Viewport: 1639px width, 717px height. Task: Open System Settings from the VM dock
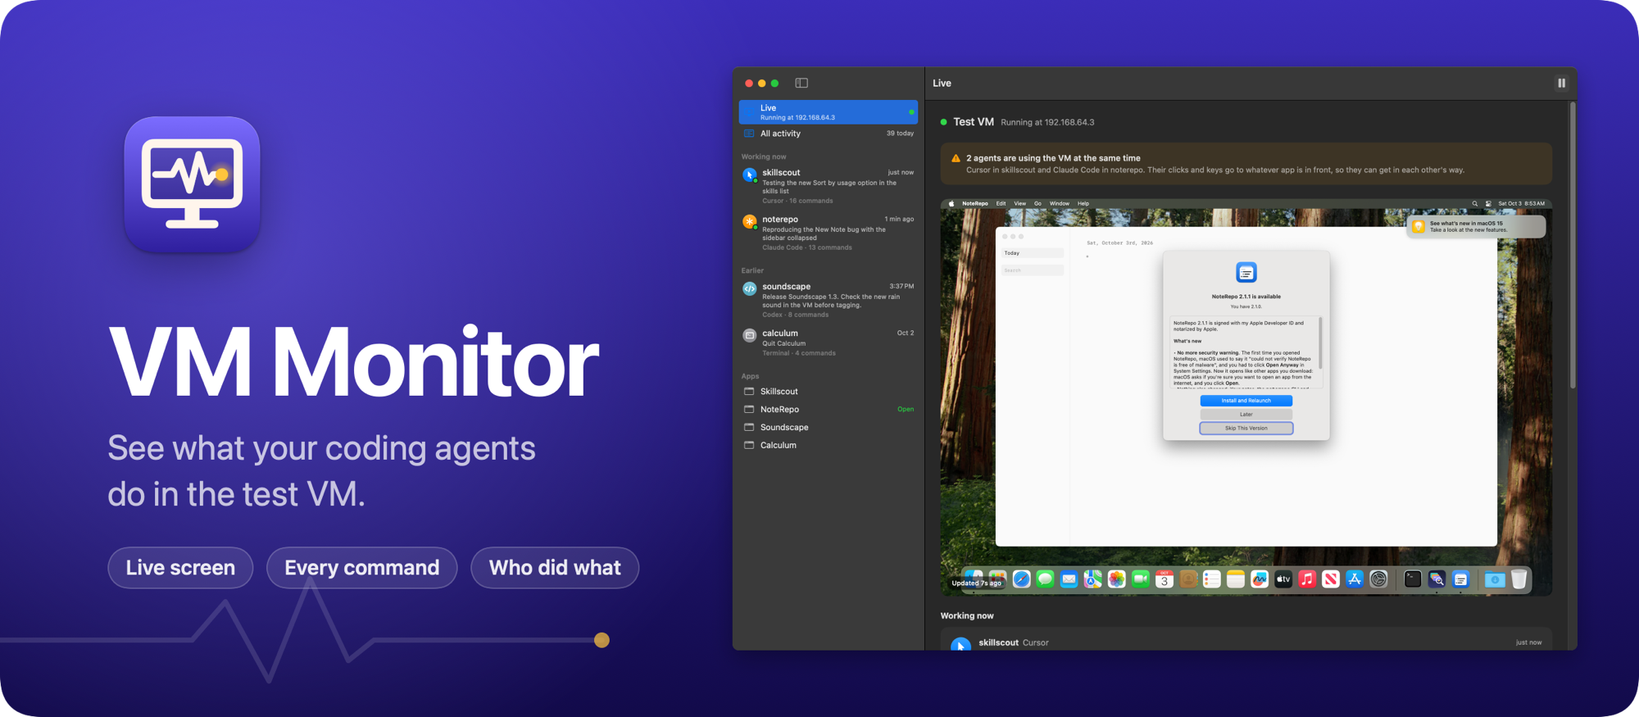point(1378,579)
